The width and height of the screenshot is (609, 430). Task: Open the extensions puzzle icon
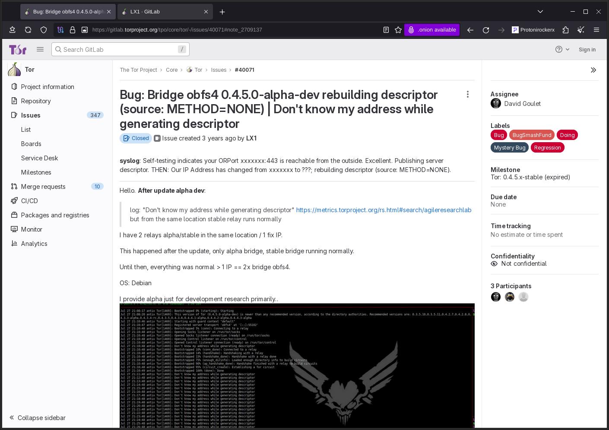tap(566, 30)
